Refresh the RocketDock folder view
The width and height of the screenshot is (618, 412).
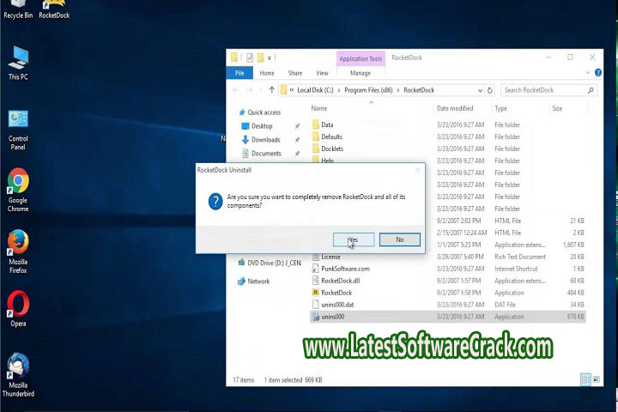coord(490,90)
